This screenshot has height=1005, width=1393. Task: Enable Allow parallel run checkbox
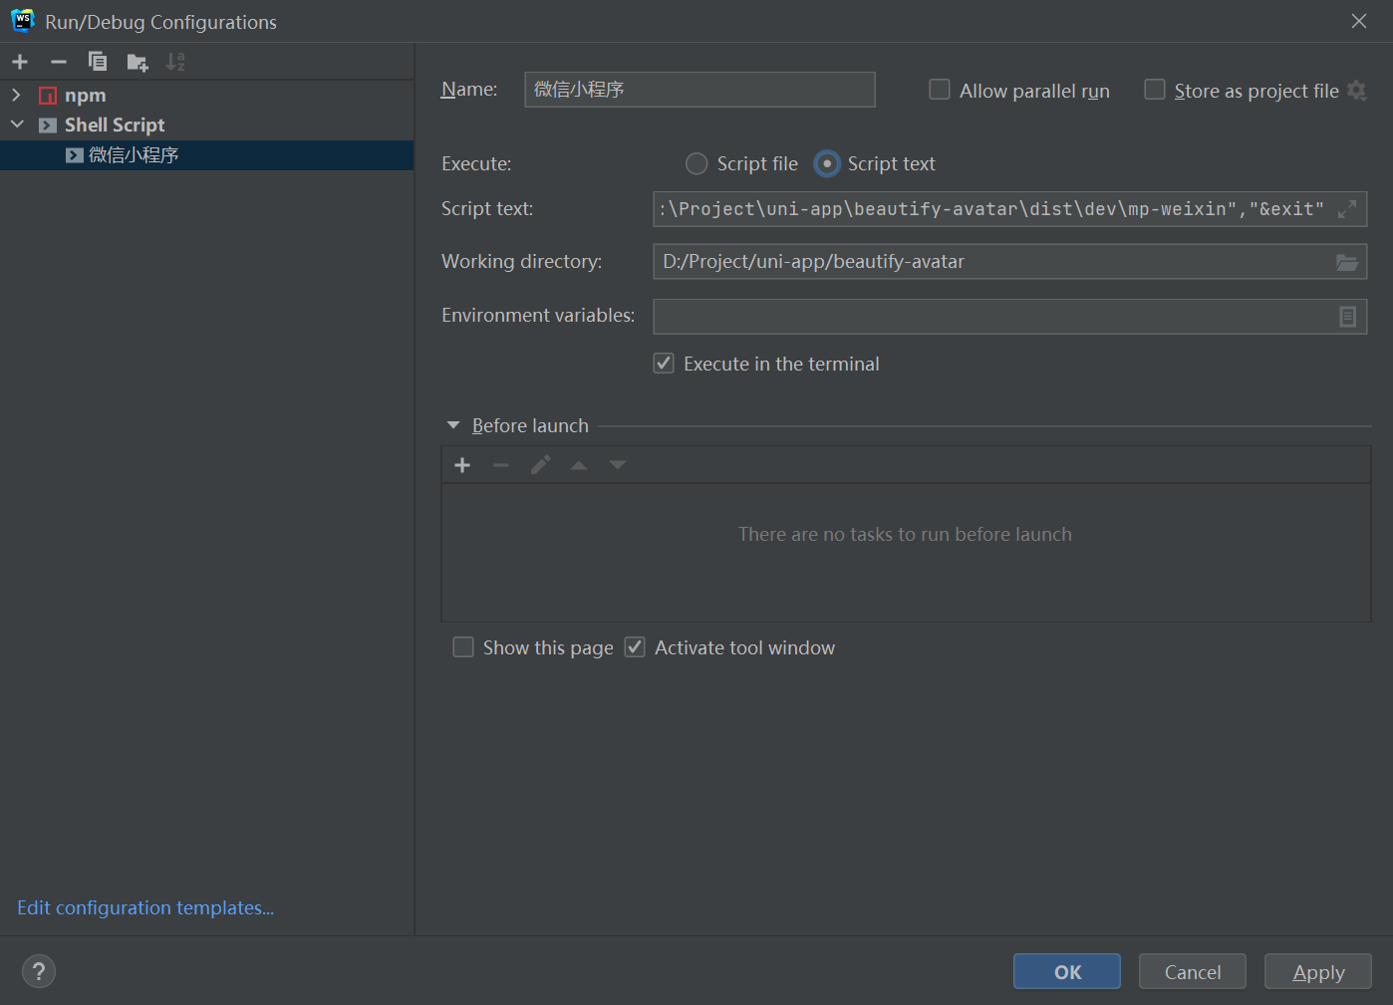click(940, 90)
